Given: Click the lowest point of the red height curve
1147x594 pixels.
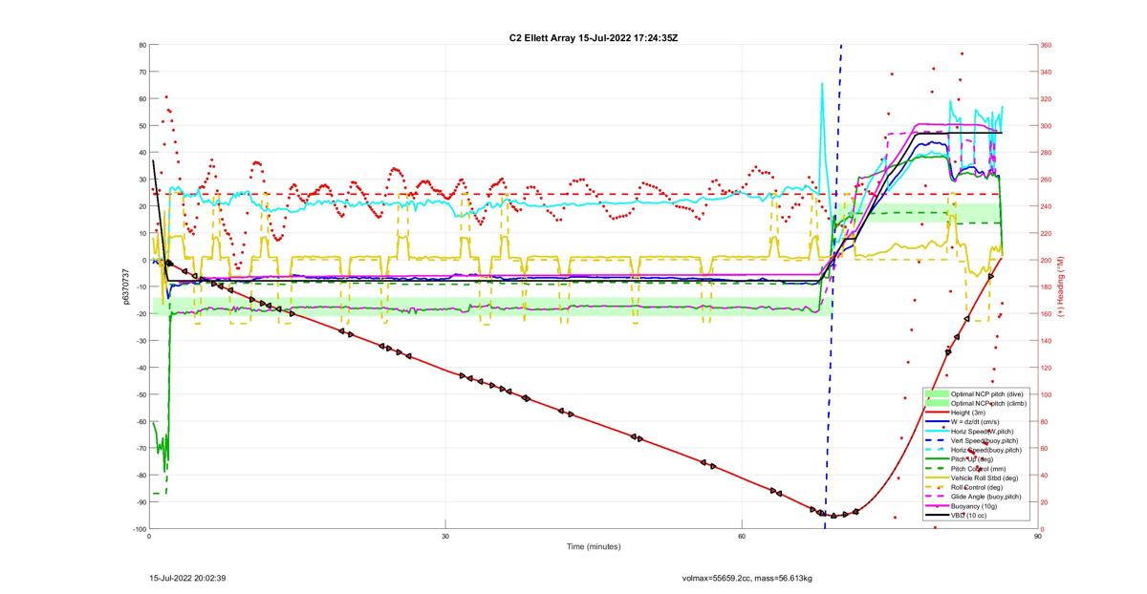Looking at the screenshot, I should click(833, 516).
